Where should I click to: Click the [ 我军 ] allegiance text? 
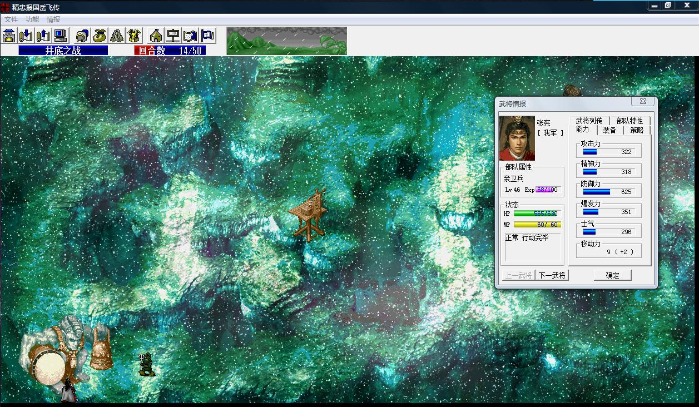point(550,133)
